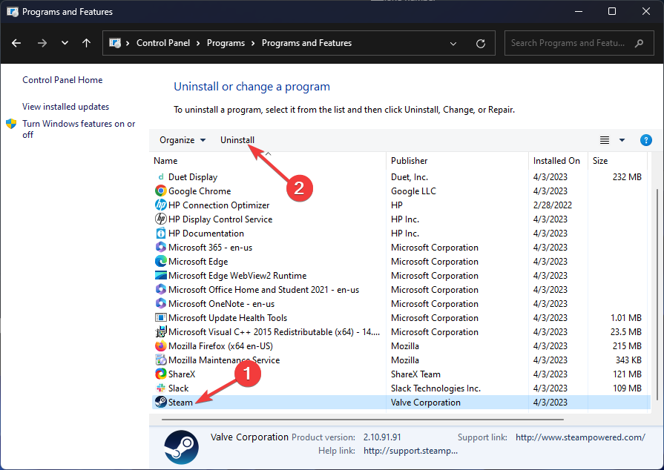Open View installed updates link
664x470 pixels.
(x=65, y=107)
